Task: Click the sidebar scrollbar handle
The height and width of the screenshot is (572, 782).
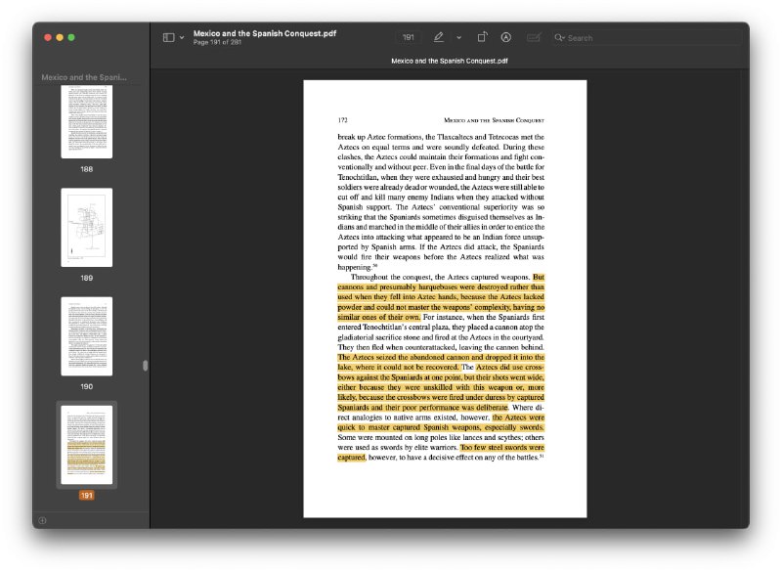Action: tap(146, 366)
